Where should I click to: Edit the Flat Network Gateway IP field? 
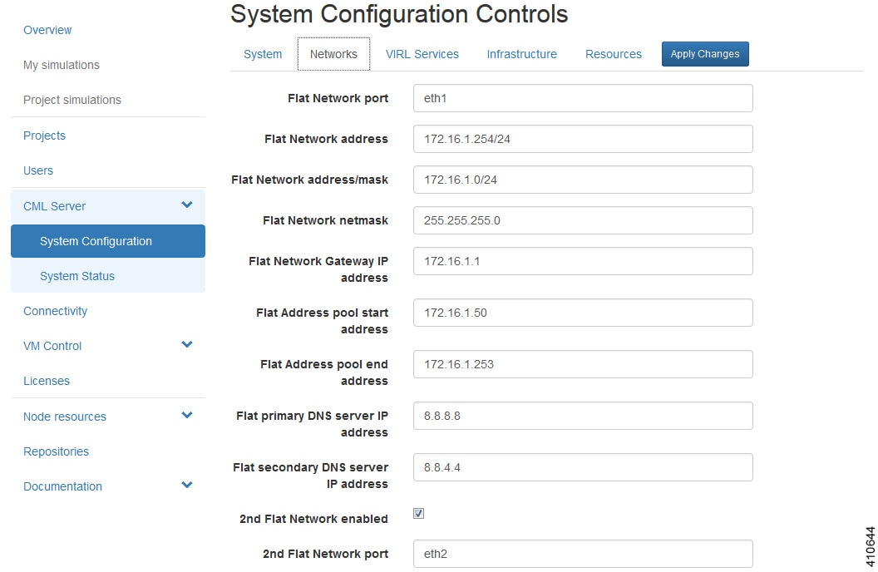tap(582, 261)
